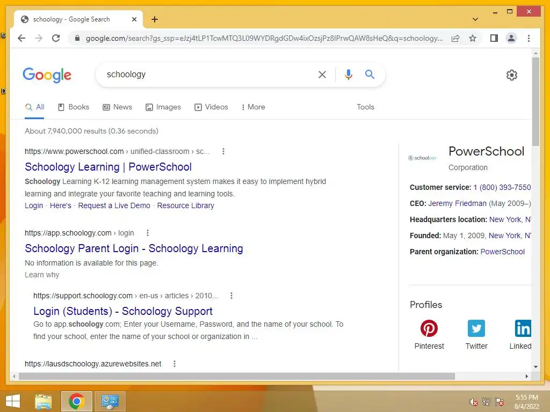550x412 pixels.
Task: Open the Parent organization PowerSchool link
Action: (x=502, y=252)
